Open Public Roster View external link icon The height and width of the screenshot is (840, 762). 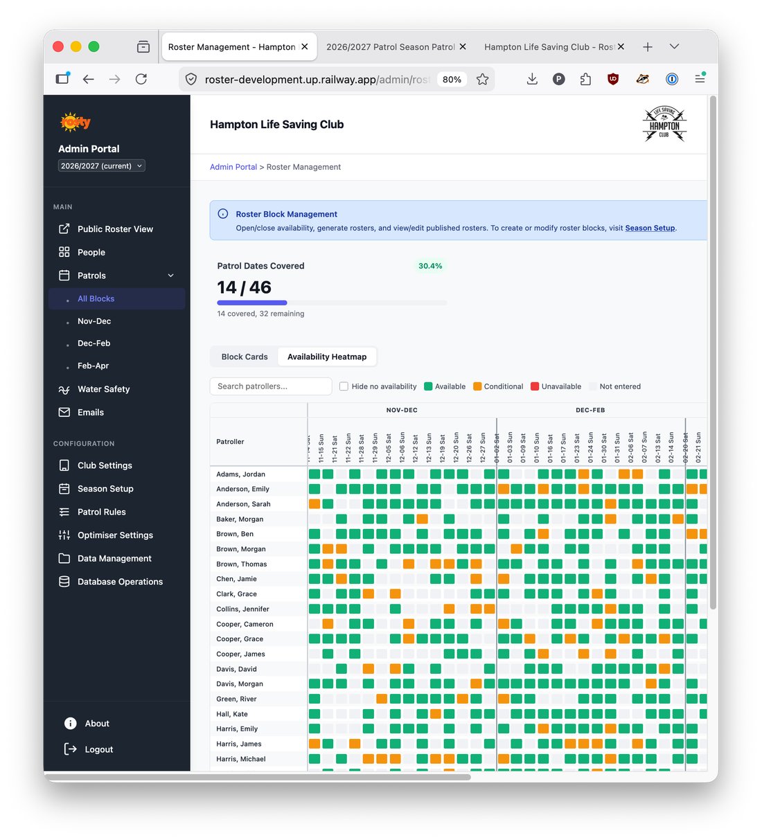pos(64,229)
